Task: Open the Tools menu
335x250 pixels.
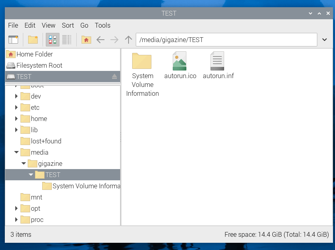Action: (102, 25)
